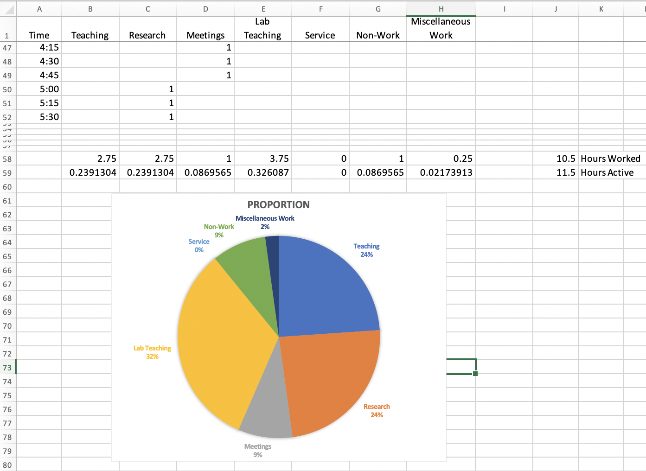
Task: Select the Hours Active label cell
Action: [607, 172]
